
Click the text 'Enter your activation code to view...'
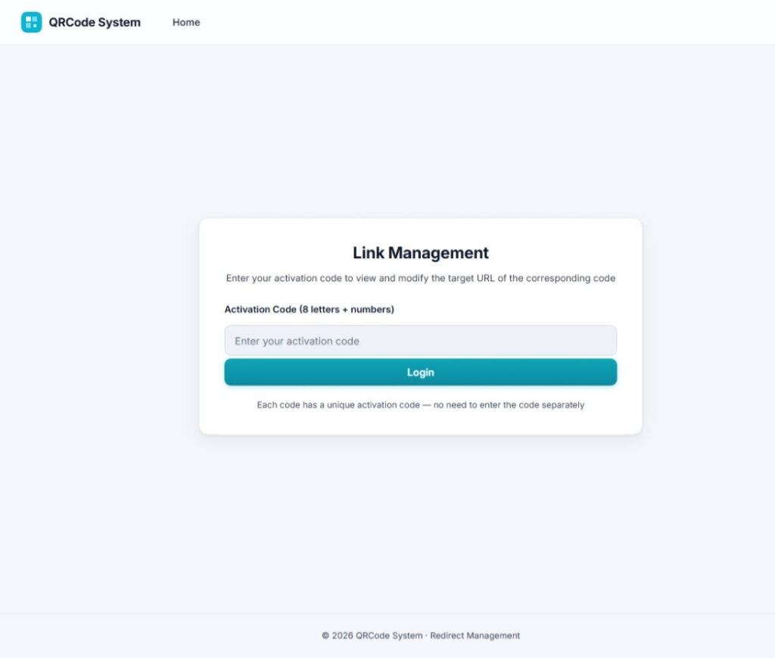421,279
